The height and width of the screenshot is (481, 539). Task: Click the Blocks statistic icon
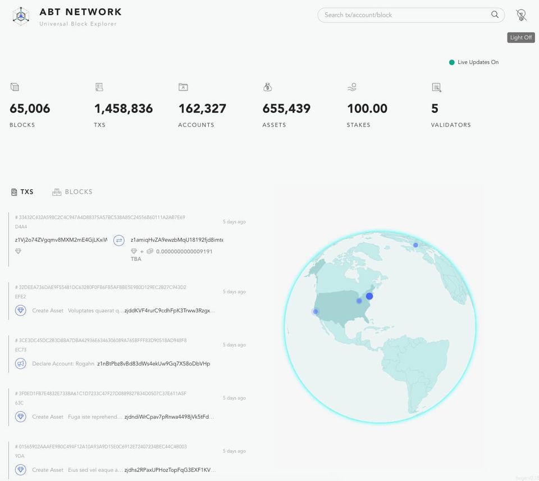coord(15,87)
